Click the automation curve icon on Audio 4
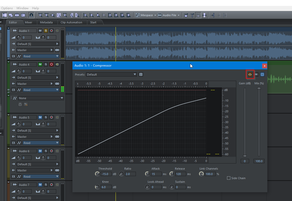292x201 pixels. click(x=19, y=90)
